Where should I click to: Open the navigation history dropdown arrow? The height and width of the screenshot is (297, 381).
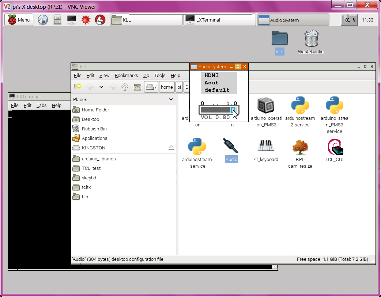101,87
